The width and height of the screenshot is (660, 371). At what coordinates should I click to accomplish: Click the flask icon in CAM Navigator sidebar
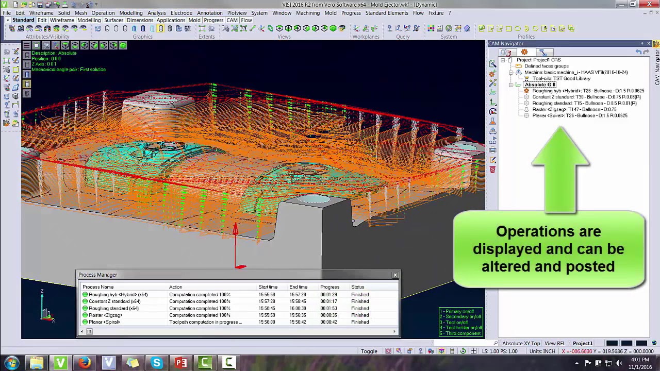tap(492, 121)
